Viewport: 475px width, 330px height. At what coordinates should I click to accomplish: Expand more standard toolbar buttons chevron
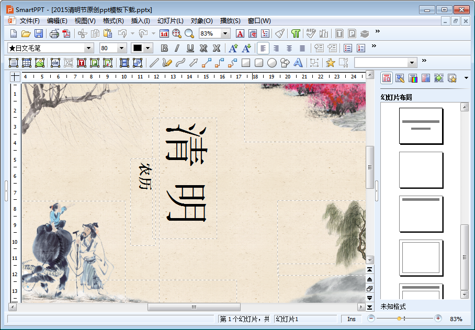tap(378, 31)
